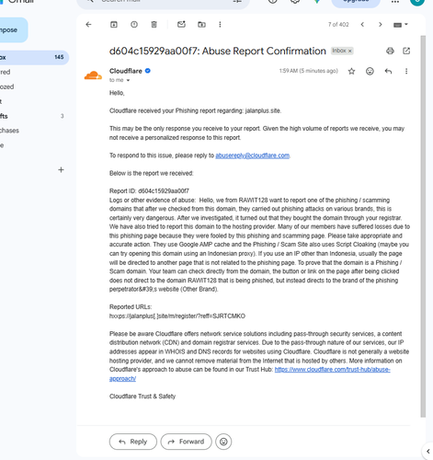Open the Cloudflare trust-hub abuse approach link
The width and height of the screenshot is (433, 460).
point(333,370)
